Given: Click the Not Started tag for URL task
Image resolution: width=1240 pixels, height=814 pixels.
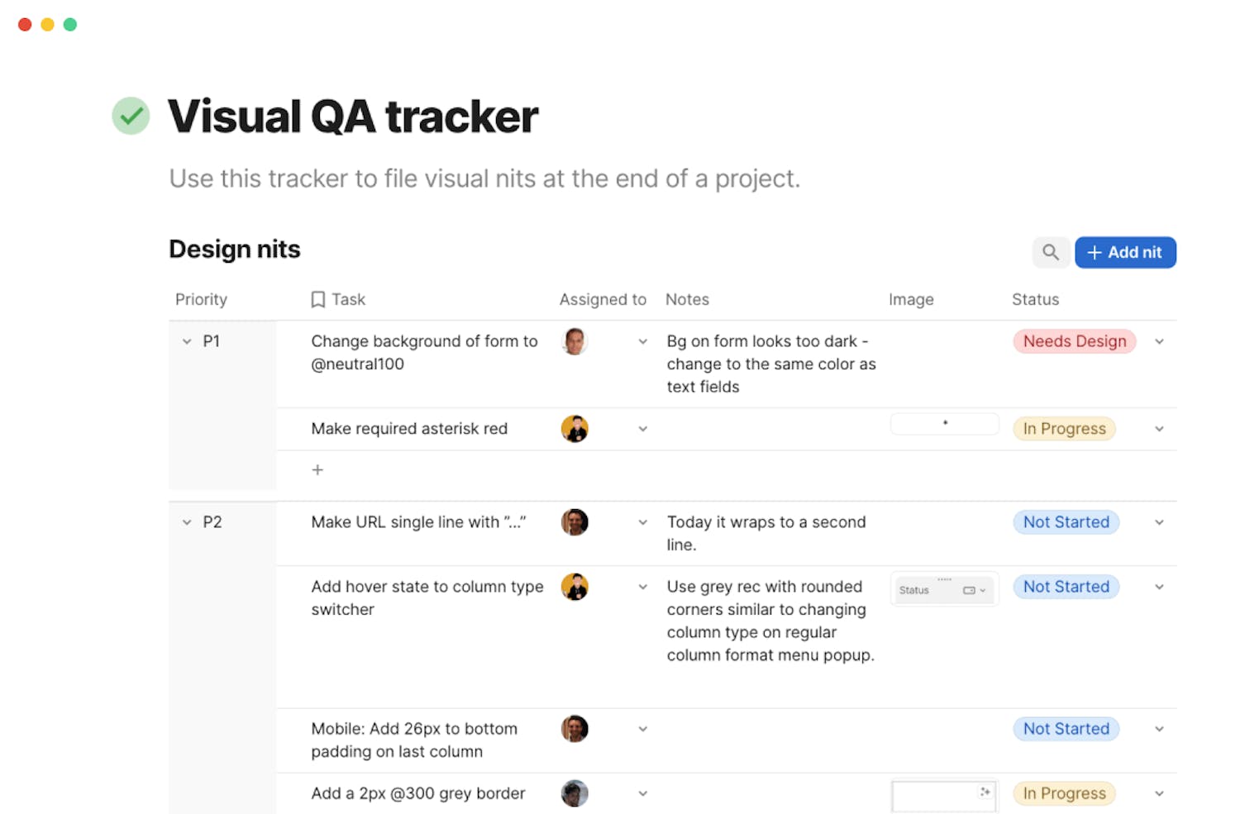Looking at the screenshot, I should pos(1066,522).
